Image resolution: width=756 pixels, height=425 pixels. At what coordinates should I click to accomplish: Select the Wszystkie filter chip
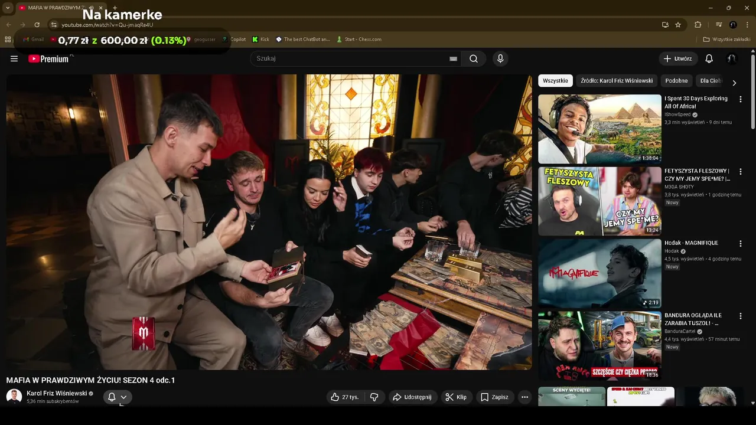click(x=555, y=81)
